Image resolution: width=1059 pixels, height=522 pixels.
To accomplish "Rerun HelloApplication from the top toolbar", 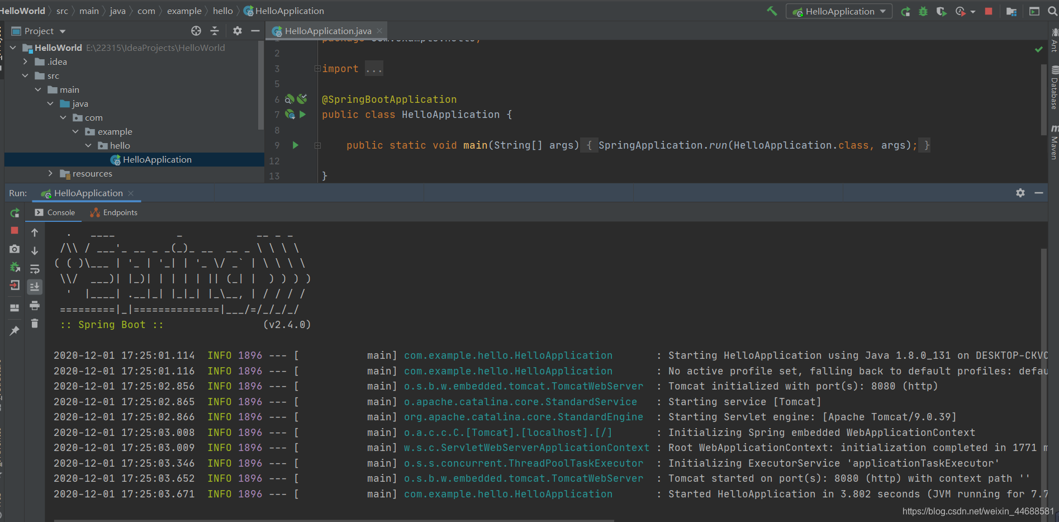I will (x=905, y=11).
